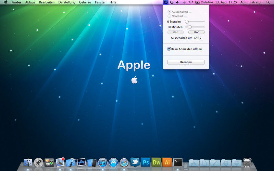Open the Wi-Fi status icon
Image resolution: width=274 pixels, height=171 pixels.
click(191, 2)
